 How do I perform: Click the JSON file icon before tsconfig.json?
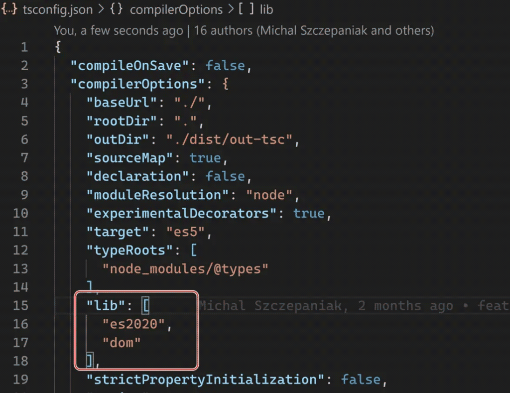pos(8,9)
